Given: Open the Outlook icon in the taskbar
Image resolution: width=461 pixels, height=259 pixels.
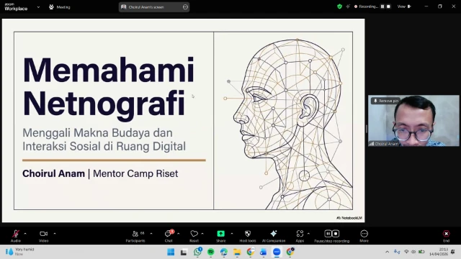Looking at the screenshot, I should [x=263, y=252].
